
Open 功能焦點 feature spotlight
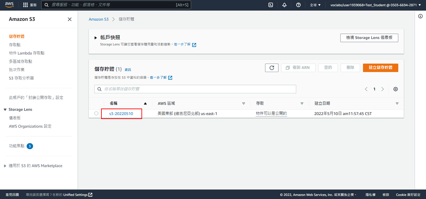coord(17,146)
